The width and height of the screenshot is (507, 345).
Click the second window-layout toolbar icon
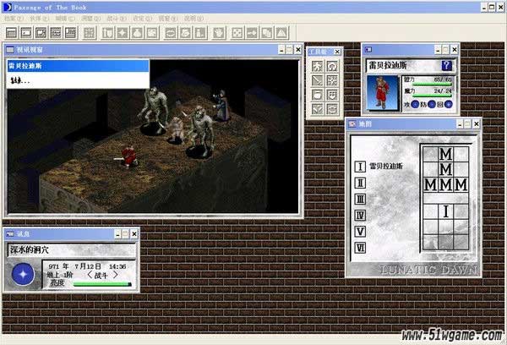coord(26,33)
